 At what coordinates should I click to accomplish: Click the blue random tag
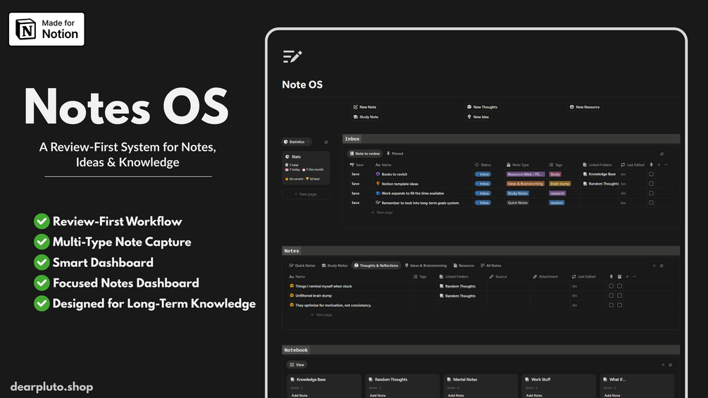point(557,203)
